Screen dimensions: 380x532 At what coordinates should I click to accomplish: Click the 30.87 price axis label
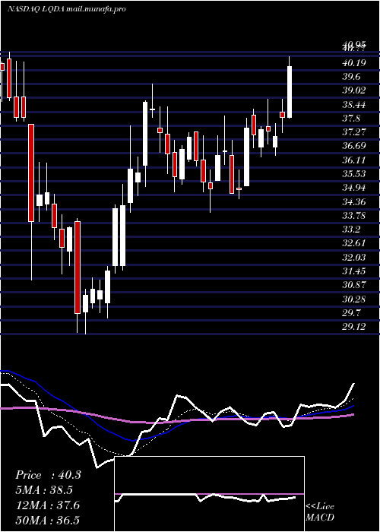354,285
